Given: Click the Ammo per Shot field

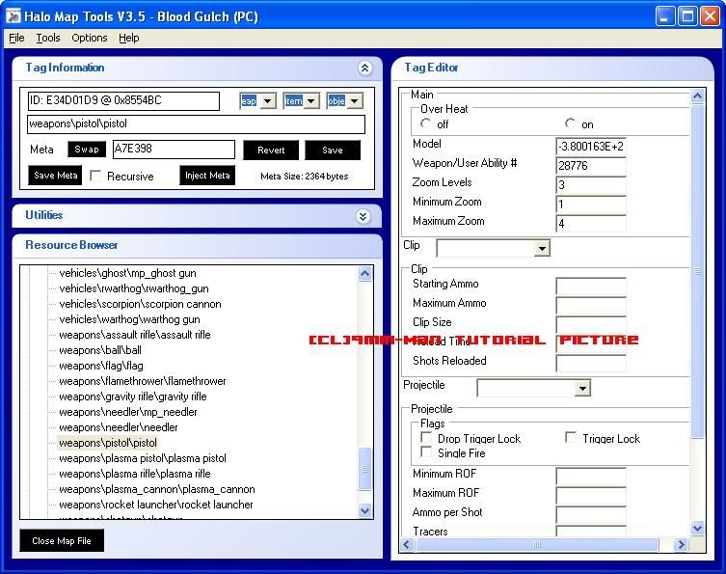Looking at the screenshot, I should click(x=591, y=515).
